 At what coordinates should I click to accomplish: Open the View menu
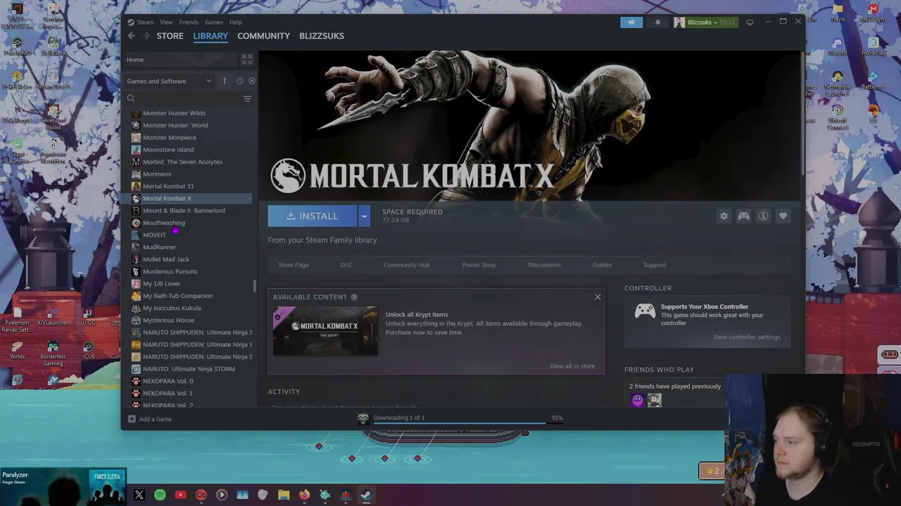pos(166,22)
